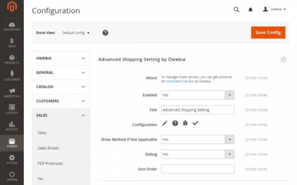Click the pencil edit configuration icon
Viewport: 297px width, 185px height.
(x=164, y=123)
